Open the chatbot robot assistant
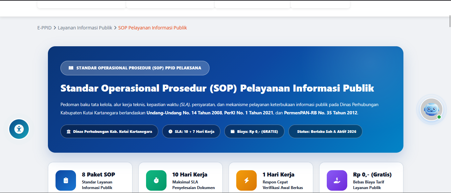 point(431,109)
